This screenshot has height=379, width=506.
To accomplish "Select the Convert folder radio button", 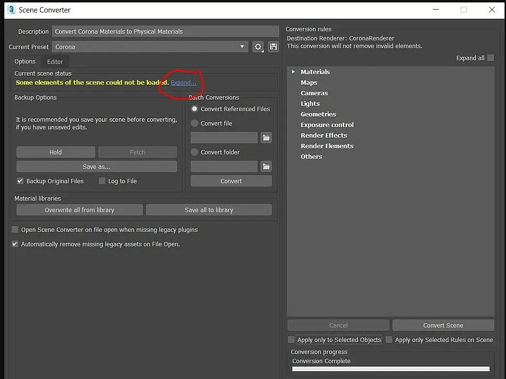I will click(195, 152).
